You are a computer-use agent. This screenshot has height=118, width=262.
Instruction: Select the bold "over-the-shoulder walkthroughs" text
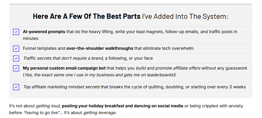(100, 48)
